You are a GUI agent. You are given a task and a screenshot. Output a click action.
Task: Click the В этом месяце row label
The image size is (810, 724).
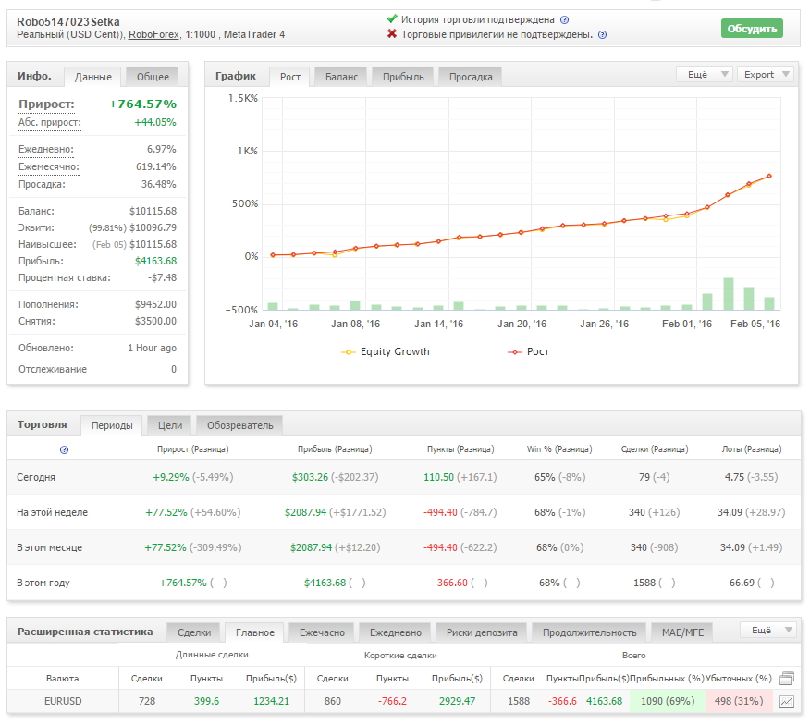pyautogui.click(x=50, y=548)
